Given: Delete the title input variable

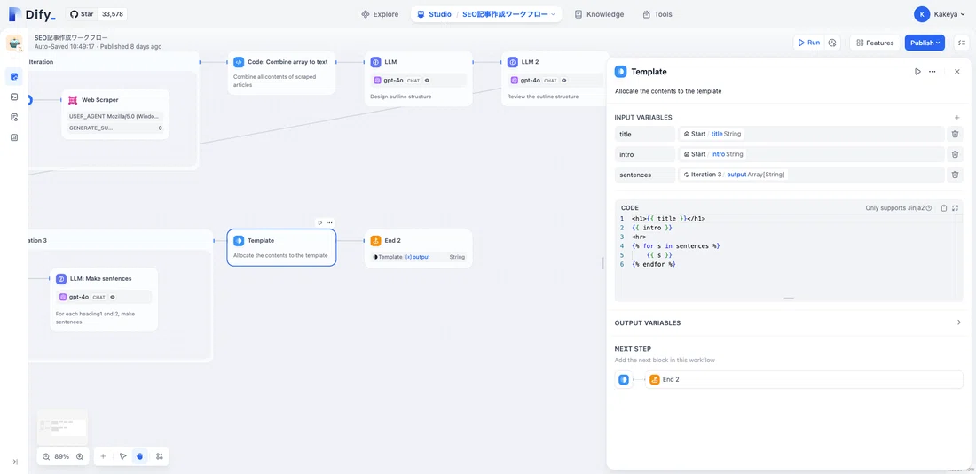Looking at the screenshot, I should click(x=955, y=134).
